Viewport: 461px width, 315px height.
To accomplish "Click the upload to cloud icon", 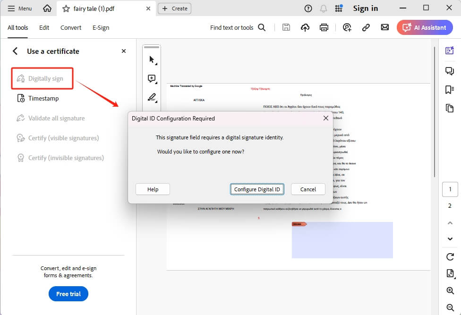I will pyautogui.click(x=305, y=27).
